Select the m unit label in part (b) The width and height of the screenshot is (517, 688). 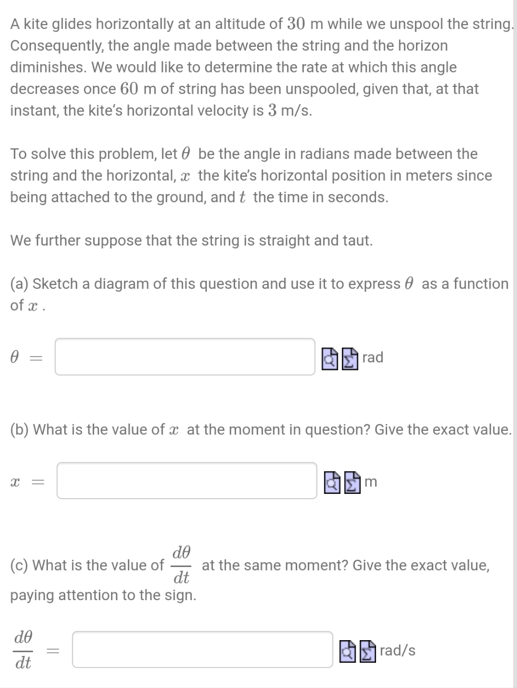pyautogui.click(x=371, y=482)
